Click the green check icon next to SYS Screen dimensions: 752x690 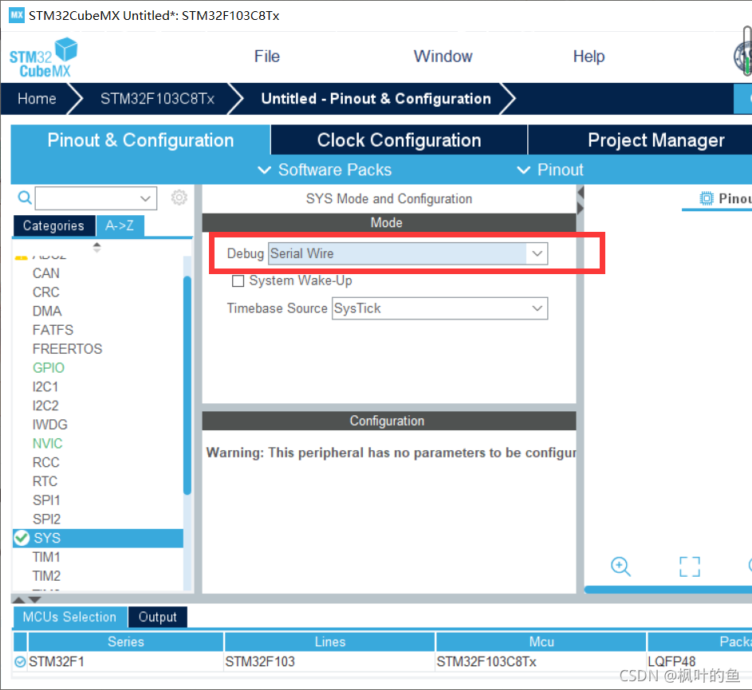click(22, 538)
